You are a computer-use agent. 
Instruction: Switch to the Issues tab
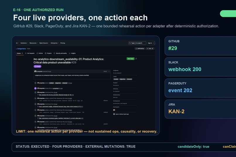[20, 53]
